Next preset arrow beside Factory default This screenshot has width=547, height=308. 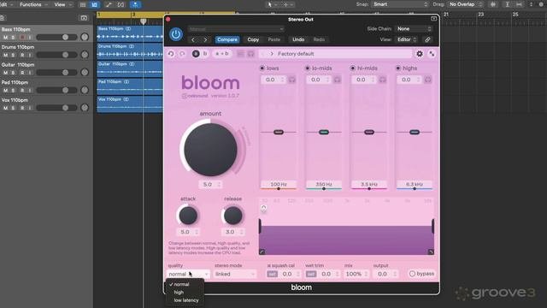[272, 54]
